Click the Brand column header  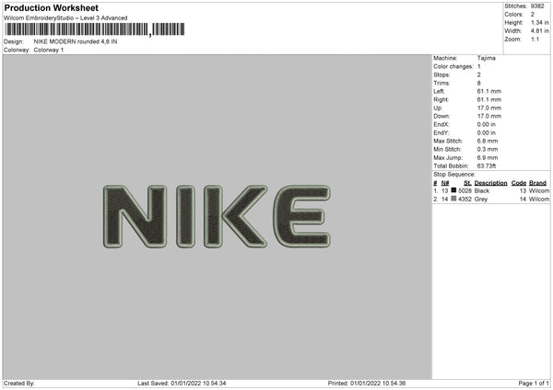(537, 183)
